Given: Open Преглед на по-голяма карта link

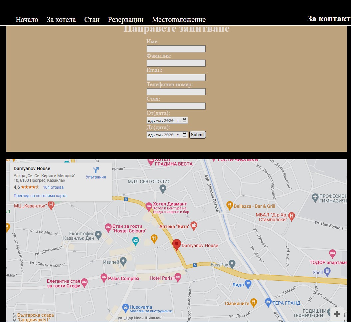Looking at the screenshot, I should 40,195.
